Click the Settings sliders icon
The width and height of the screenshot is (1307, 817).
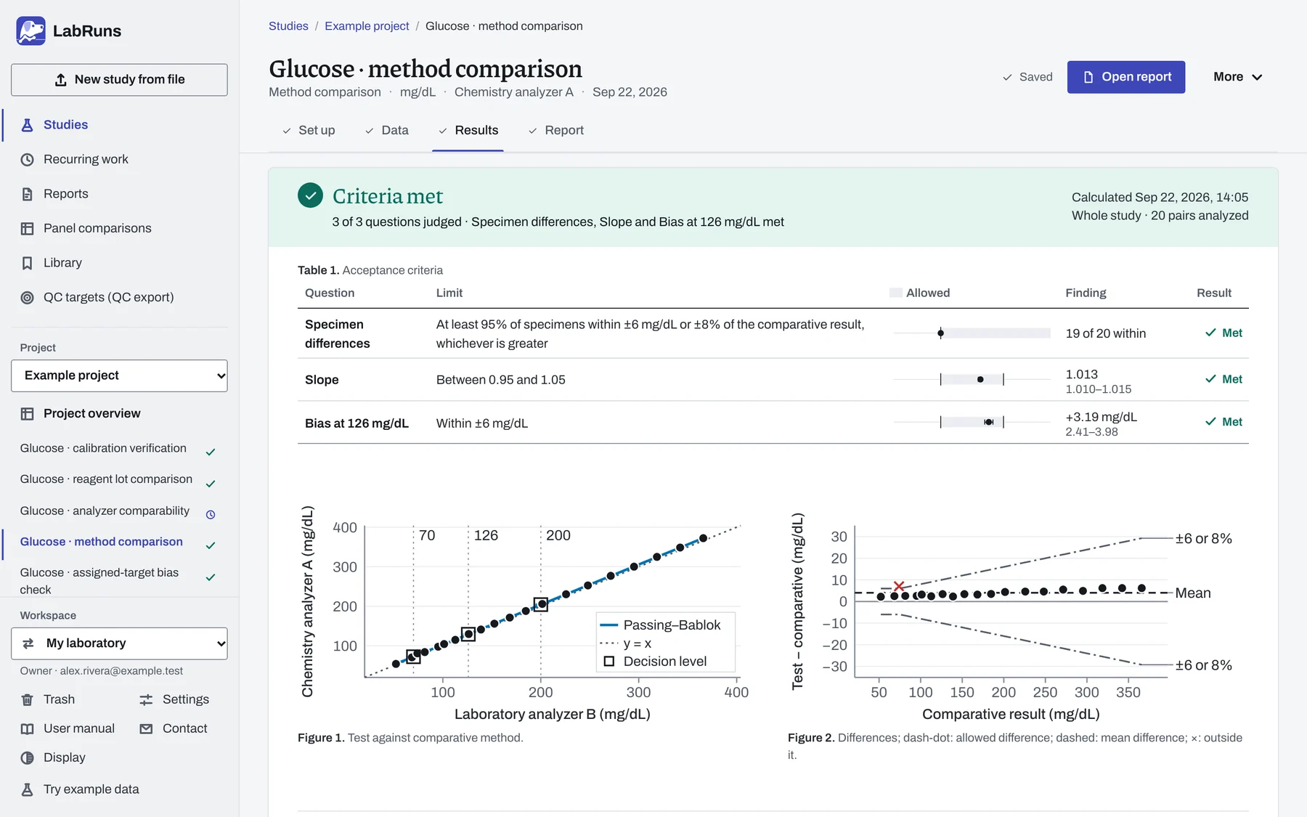click(x=146, y=699)
